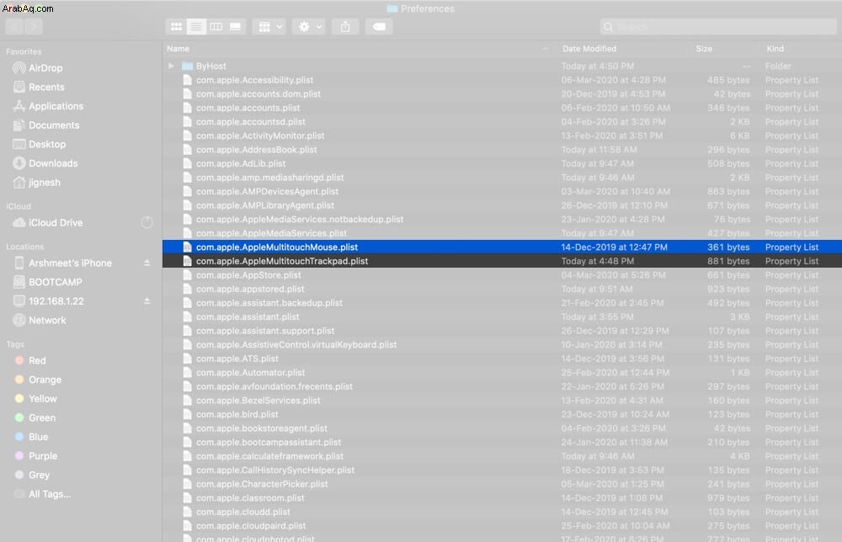The height and width of the screenshot is (542, 842).
Task: Open the jignesh home folder
Action: point(36,183)
